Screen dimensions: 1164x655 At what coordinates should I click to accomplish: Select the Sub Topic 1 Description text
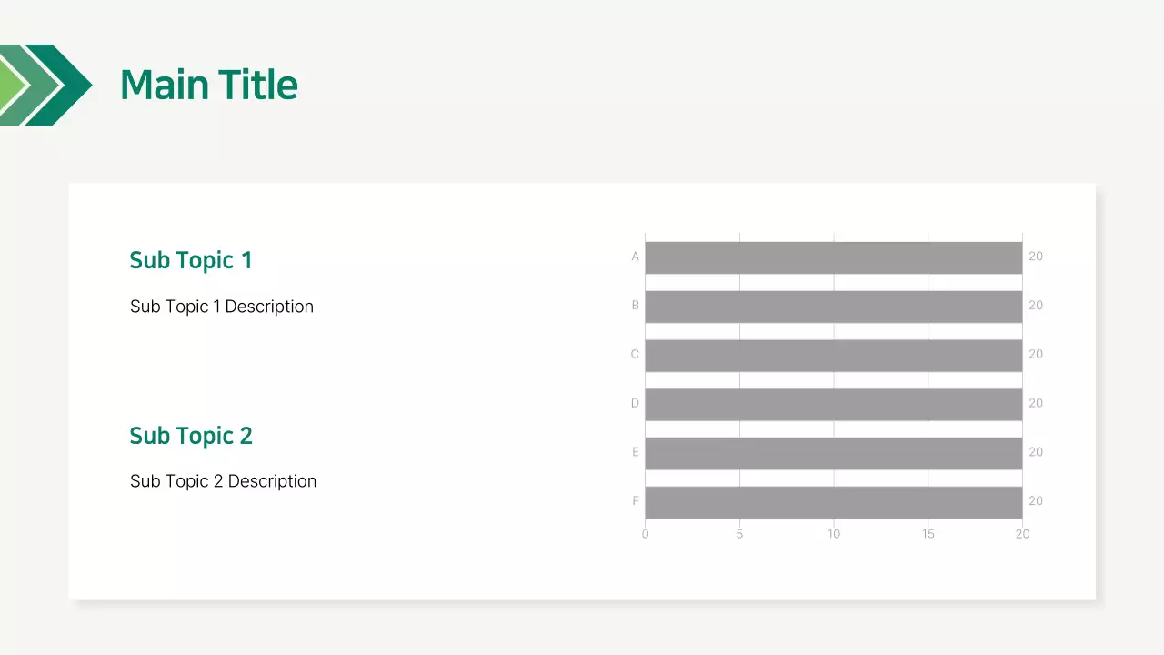(222, 307)
